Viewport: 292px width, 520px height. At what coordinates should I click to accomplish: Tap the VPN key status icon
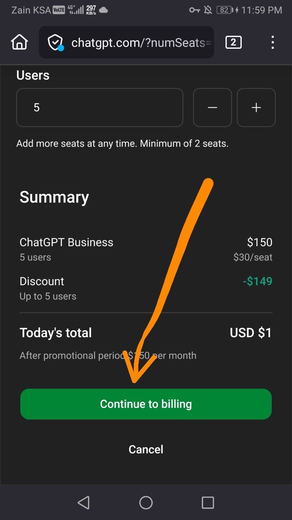pyautogui.click(x=194, y=10)
